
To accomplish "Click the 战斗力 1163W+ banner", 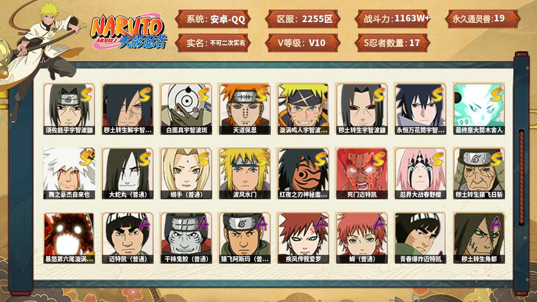I will [393, 19].
